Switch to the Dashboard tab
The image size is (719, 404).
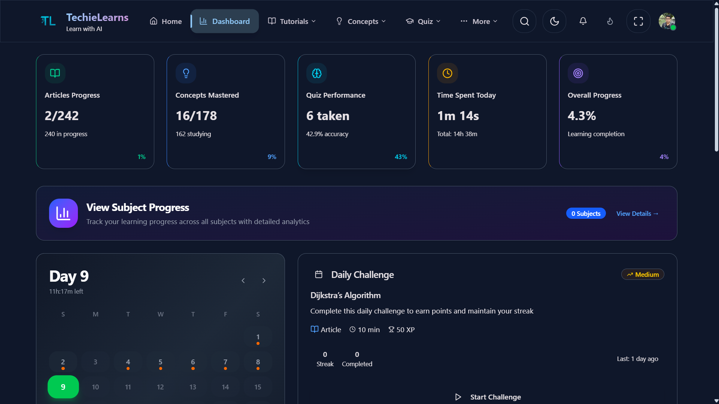point(224,21)
